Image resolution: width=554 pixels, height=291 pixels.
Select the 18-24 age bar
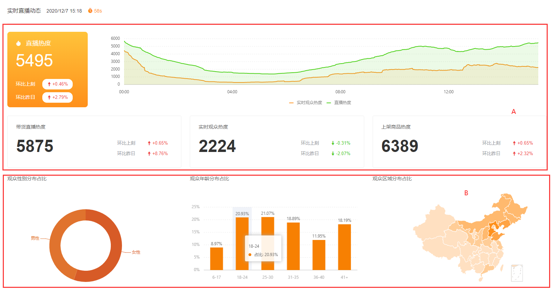point(242,243)
